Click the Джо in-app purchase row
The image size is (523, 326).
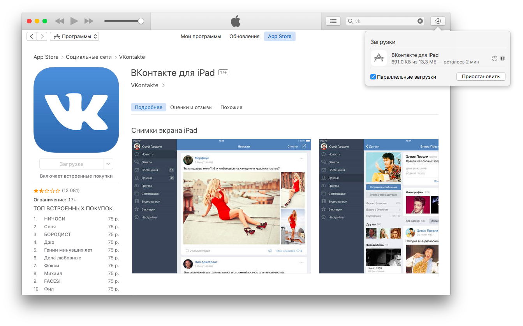76,242
